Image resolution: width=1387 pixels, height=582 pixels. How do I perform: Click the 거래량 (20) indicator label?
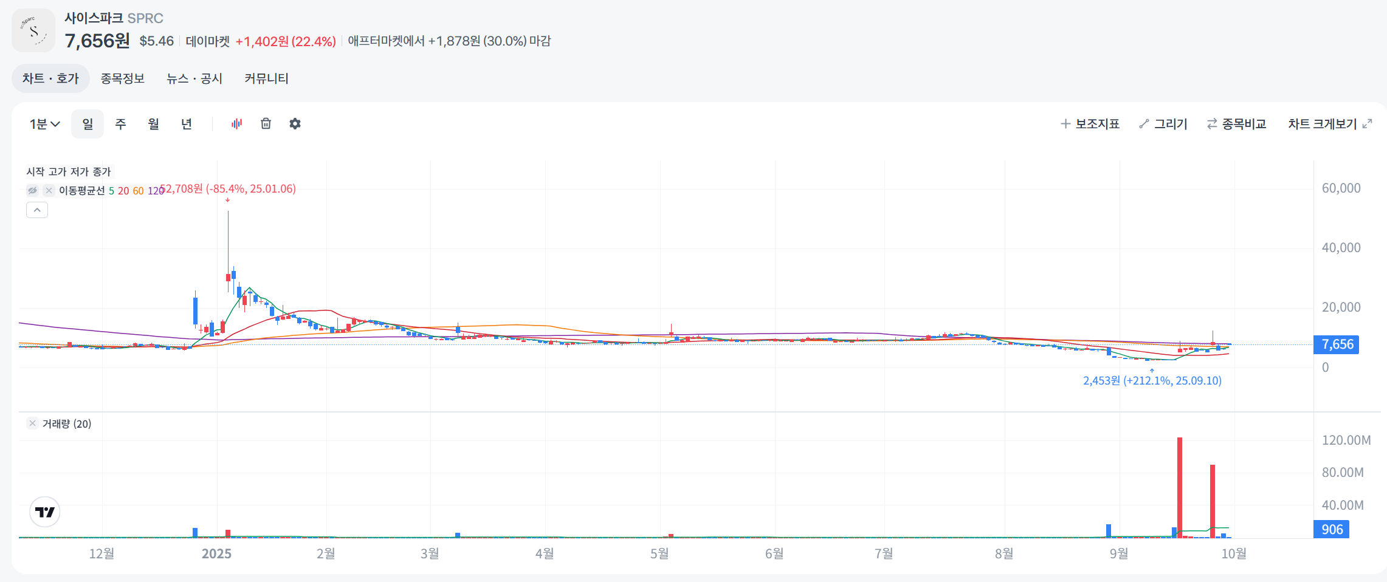67,423
